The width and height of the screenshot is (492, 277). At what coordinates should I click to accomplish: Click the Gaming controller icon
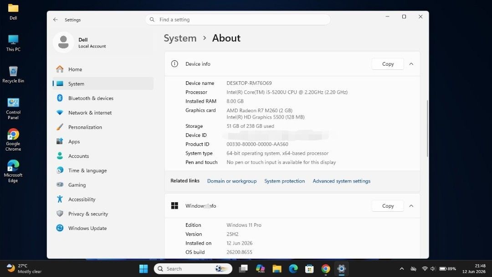[x=60, y=184]
